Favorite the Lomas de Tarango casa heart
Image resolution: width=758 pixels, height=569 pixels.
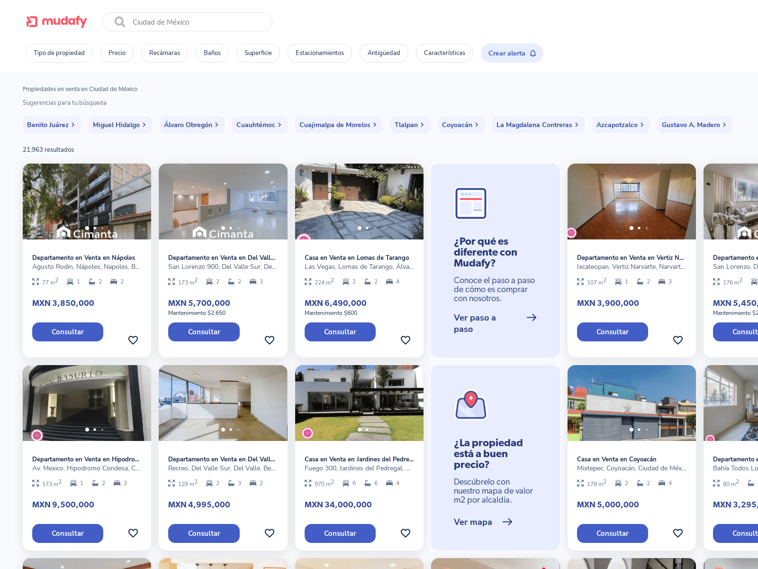pos(406,340)
